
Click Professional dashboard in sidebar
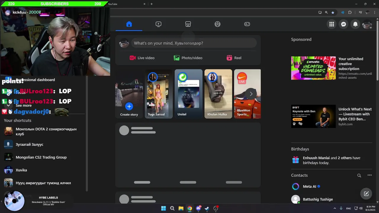(x=35, y=80)
